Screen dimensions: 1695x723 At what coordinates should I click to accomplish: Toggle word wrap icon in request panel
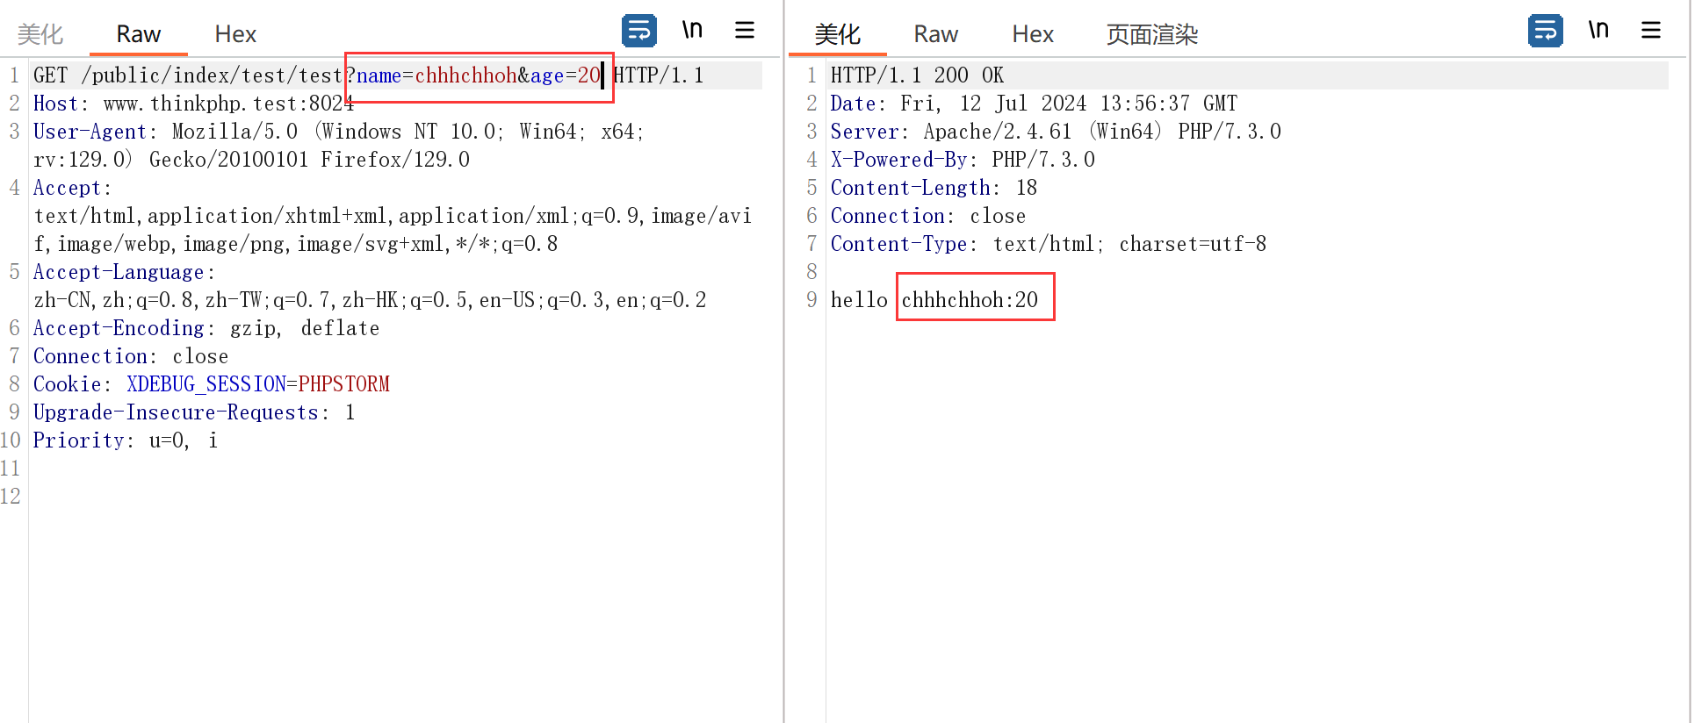point(638,31)
